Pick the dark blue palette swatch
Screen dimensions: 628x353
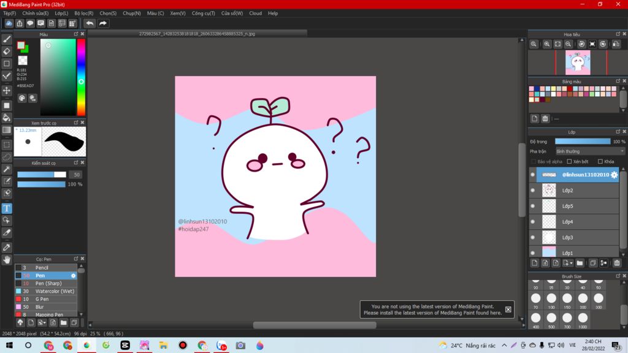537,89
